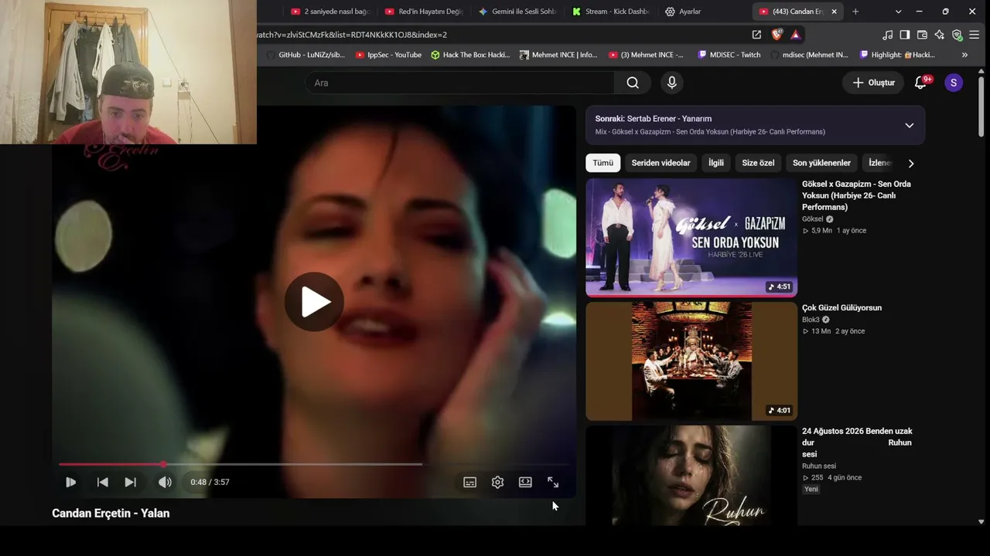Click the play control in player bar
This screenshot has height=556, width=990.
pos(70,482)
